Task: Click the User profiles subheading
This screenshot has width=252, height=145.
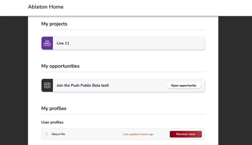Action: pyautogui.click(x=52, y=122)
